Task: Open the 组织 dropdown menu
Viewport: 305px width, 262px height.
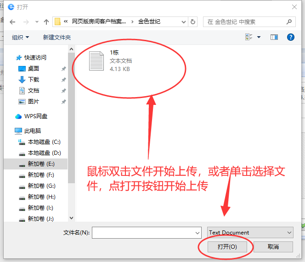Action: (20, 37)
